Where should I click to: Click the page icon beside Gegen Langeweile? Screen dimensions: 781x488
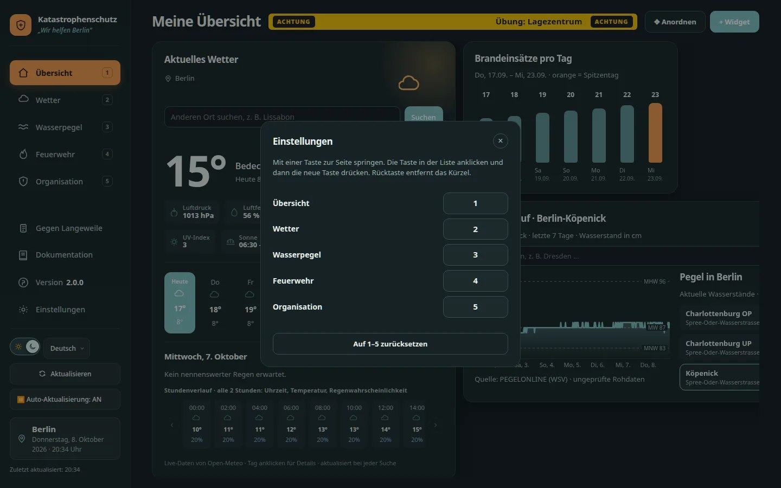(23, 228)
